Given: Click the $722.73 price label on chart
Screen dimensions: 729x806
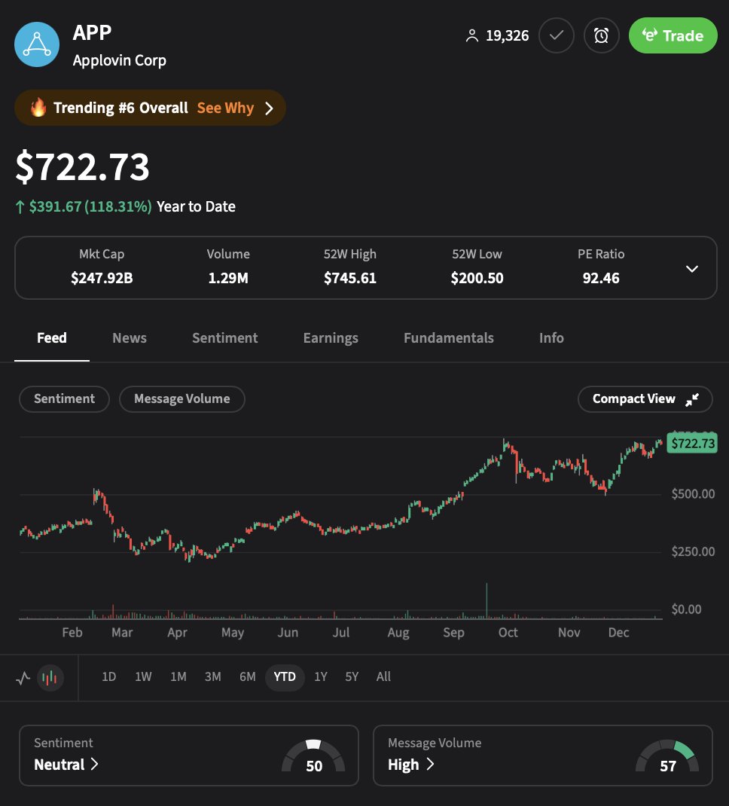Looking at the screenshot, I should [x=691, y=444].
